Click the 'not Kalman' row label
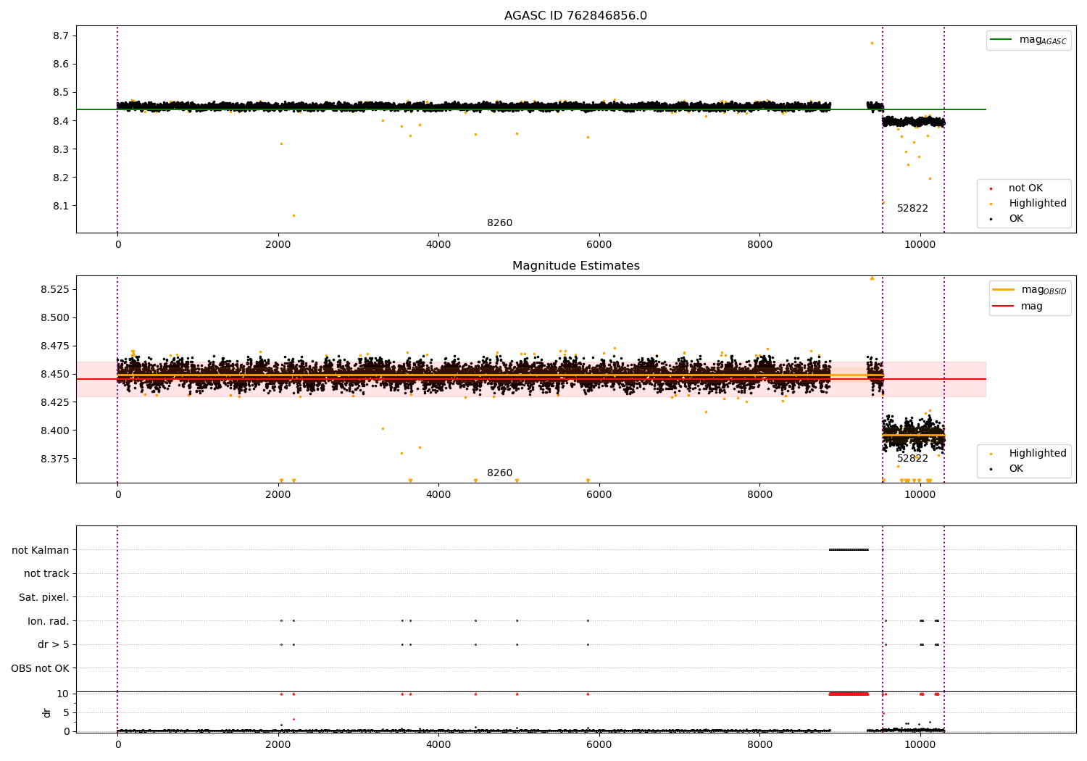Image resolution: width=1087 pixels, height=761 pixels. pos(41,550)
